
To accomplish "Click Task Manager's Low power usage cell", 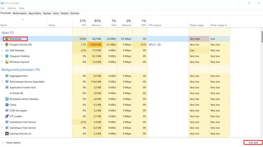I will point(199,50).
